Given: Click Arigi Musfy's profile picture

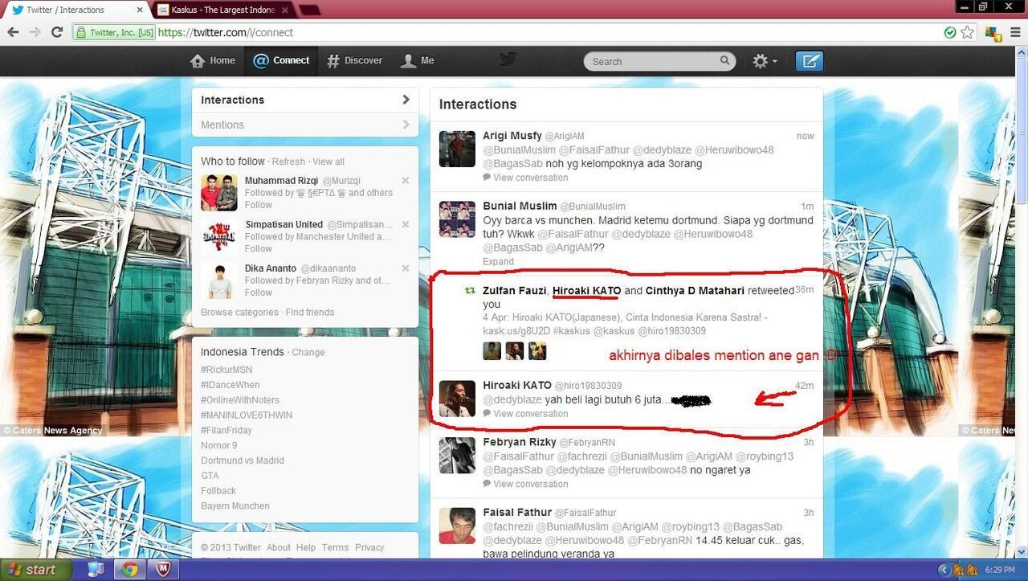Looking at the screenshot, I should pyautogui.click(x=458, y=149).
